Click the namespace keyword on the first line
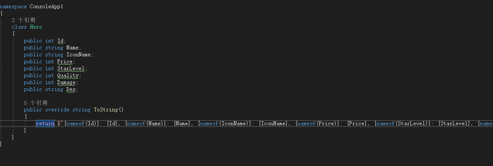This screenshot has height=166, width=493. point(13,7)
